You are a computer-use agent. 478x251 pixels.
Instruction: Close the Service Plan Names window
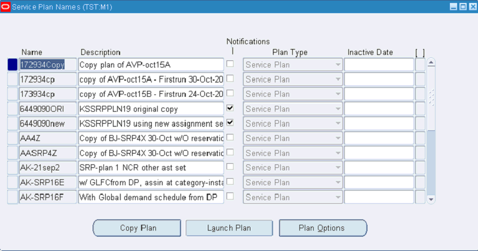tap(473, 7)
